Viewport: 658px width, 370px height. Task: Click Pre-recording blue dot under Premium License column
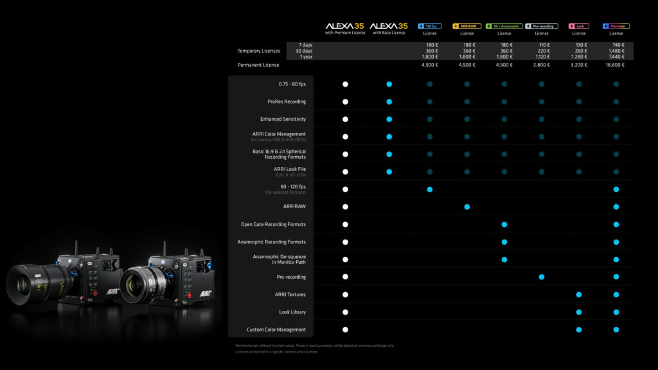[x=616, y=277]
